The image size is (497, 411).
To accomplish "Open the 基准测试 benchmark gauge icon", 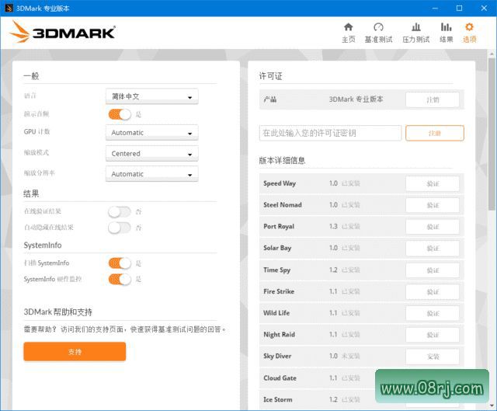I will [378, 27].
